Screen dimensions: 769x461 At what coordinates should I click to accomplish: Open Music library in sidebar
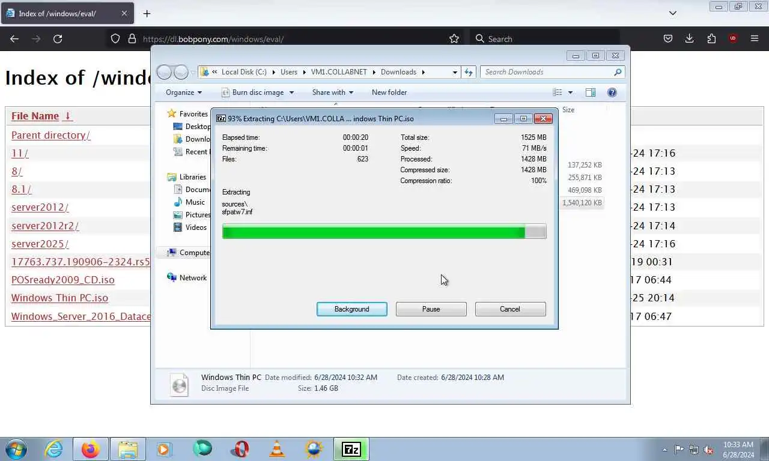pos(195,202)
